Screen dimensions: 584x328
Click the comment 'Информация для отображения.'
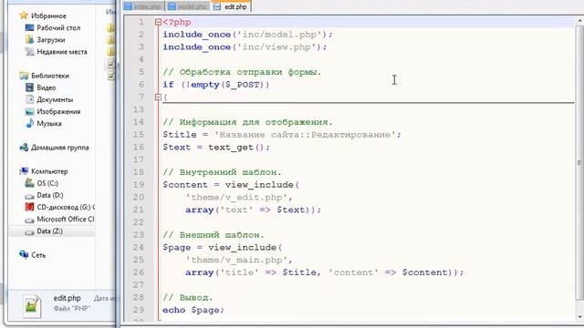(x=247, y=122)
